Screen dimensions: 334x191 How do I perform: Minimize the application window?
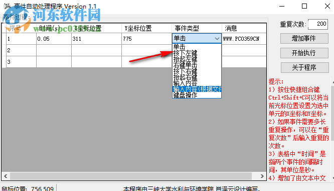(x=282, y=6)
